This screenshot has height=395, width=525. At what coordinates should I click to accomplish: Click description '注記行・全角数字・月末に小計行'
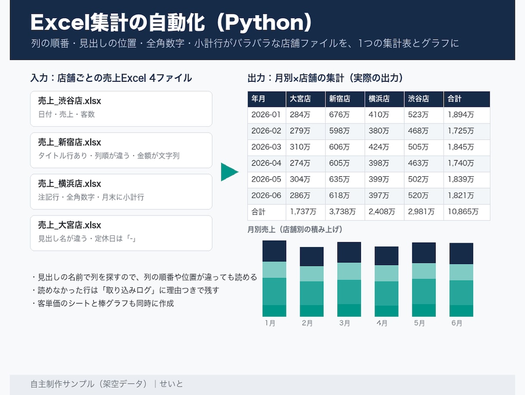91,197
